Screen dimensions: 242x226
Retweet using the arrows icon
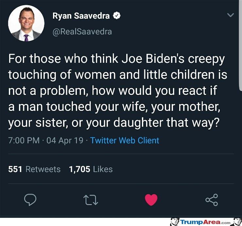tap(91, 200)
